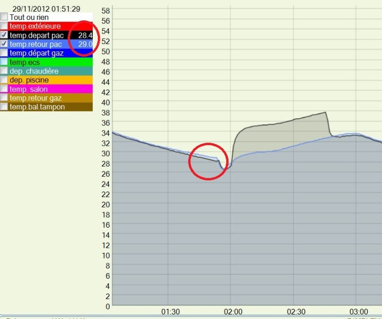Enable the dep. chaudière checkbox
This screenshot has width=382, height=319.
pos(5,71)
